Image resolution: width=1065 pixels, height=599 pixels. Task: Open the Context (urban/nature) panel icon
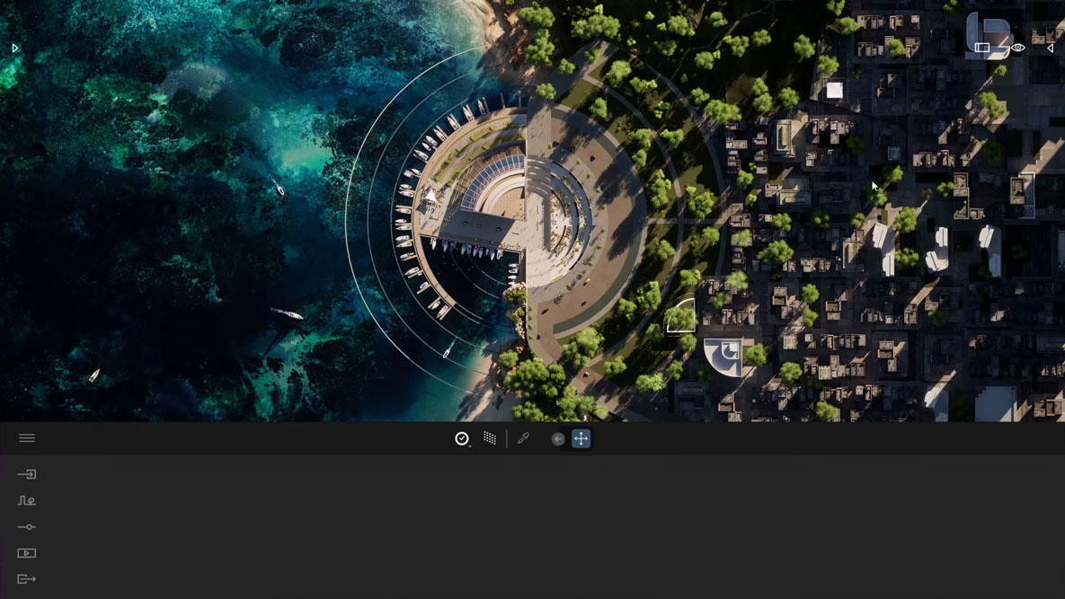coord(27,500)
